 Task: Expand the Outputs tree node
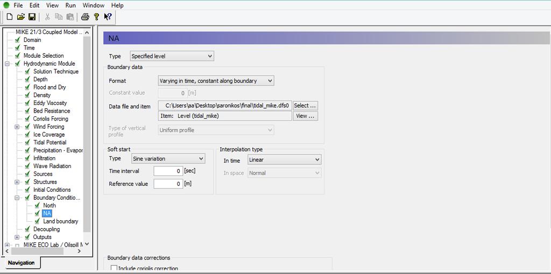pyautogui.click(x=17, y=237)
